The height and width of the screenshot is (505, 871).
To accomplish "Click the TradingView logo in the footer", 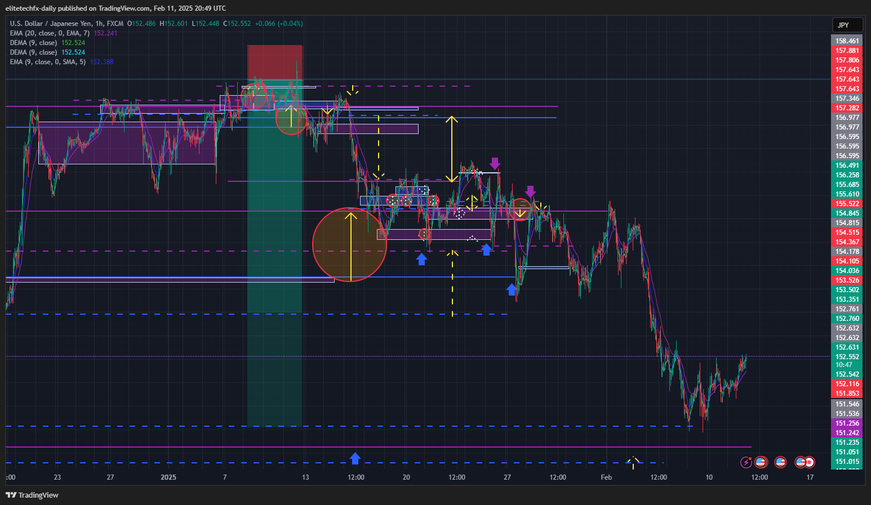I will [32, 495].
